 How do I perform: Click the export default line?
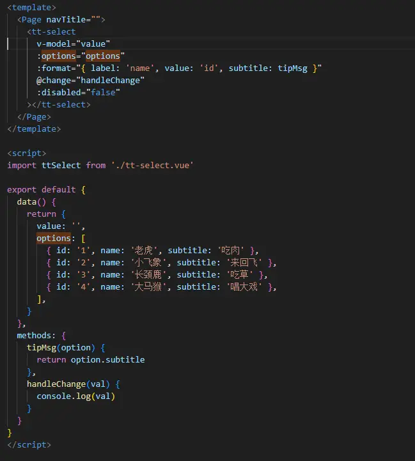pyautogui.click(x=46, y=190)
